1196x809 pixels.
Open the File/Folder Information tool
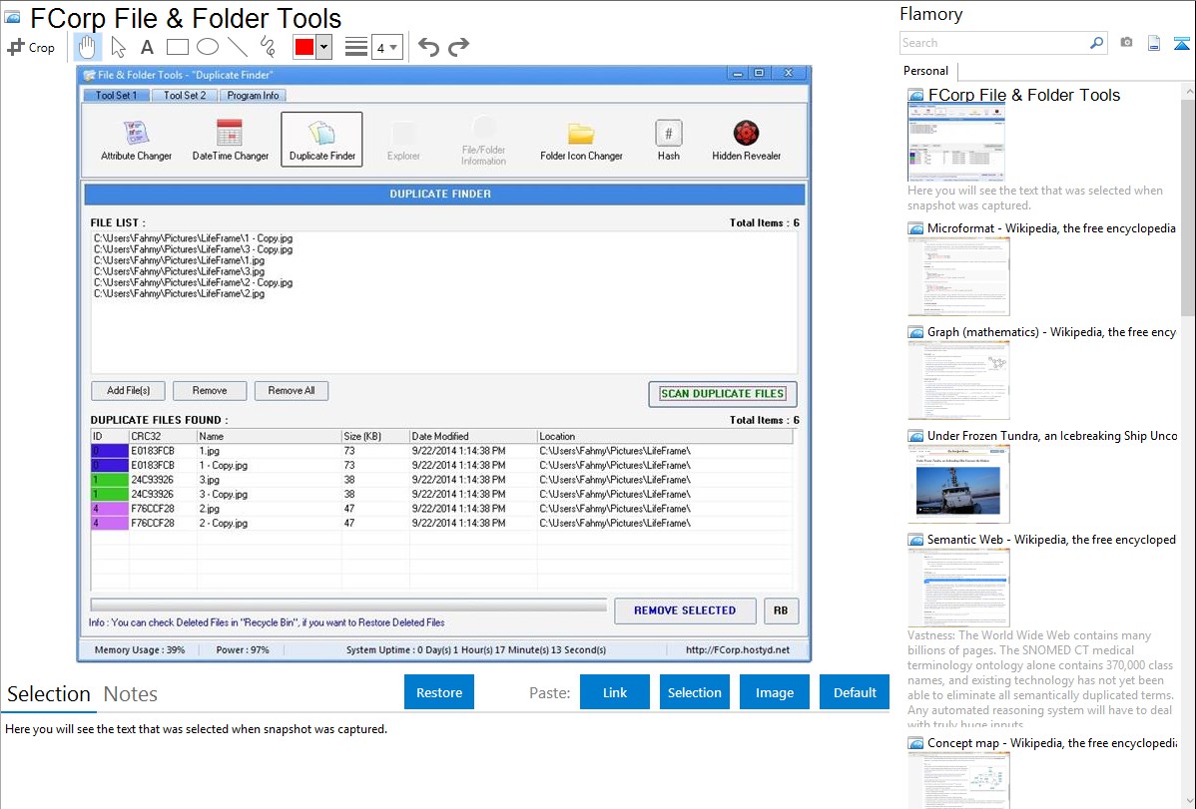pyautogui.click(x=483, y=140)
